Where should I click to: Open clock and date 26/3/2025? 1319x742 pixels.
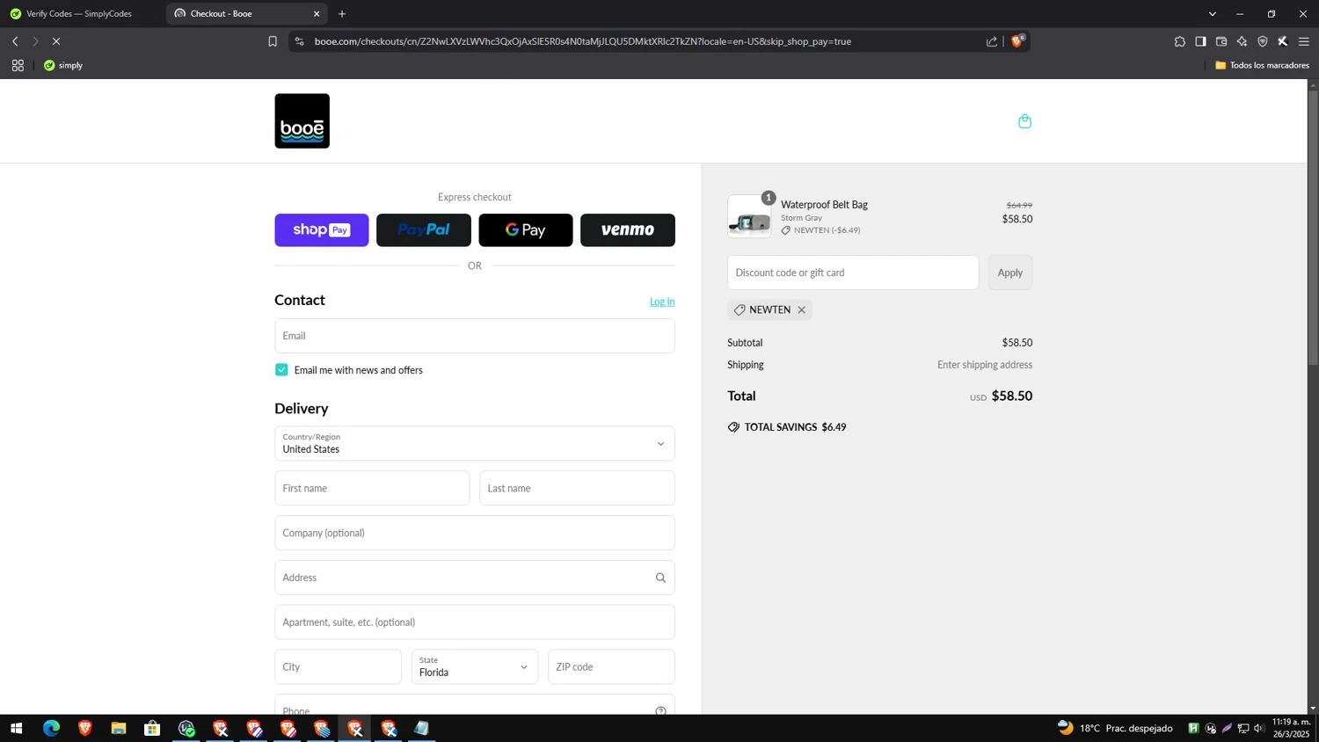click(x=1291, y=728)
